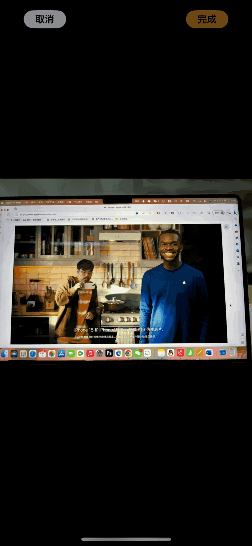Image resolution: width=252 pixels, height=546 pixels.
Task: Click the favorites star in address bar
Action: pos(150,213)
